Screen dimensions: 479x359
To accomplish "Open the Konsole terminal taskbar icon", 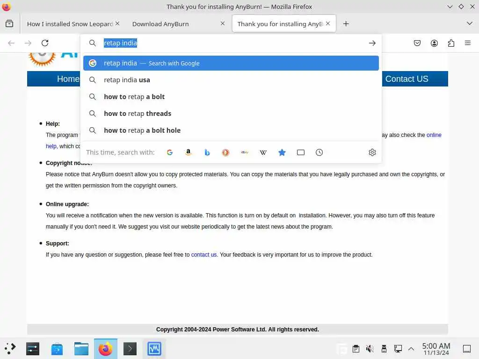I will tap(130, 349).
